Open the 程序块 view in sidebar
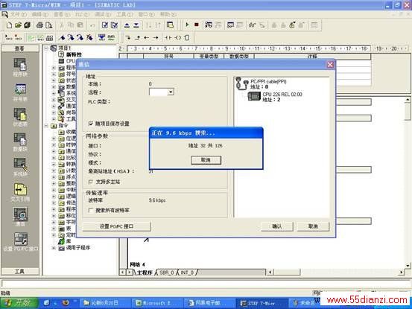Viewport: 412px width, 309px height. (20, 67)
